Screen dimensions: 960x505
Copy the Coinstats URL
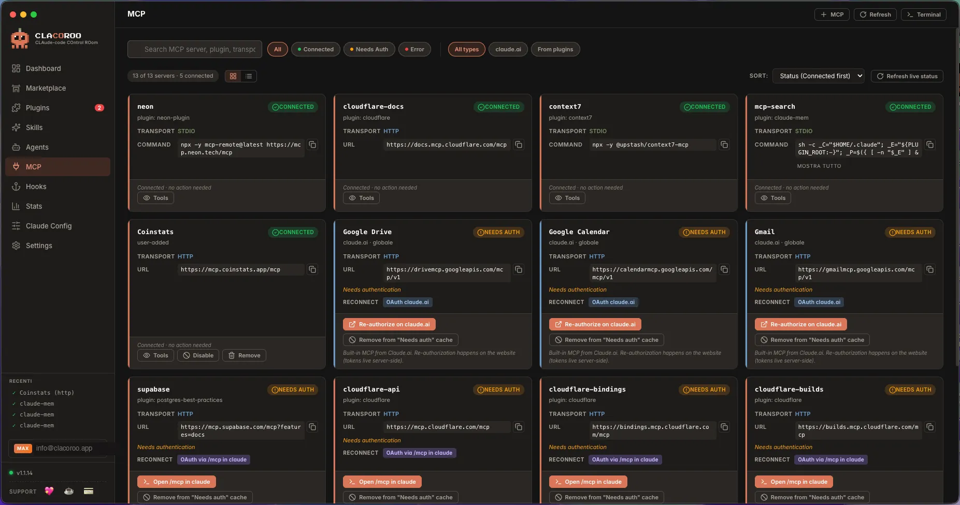point(312,269)
